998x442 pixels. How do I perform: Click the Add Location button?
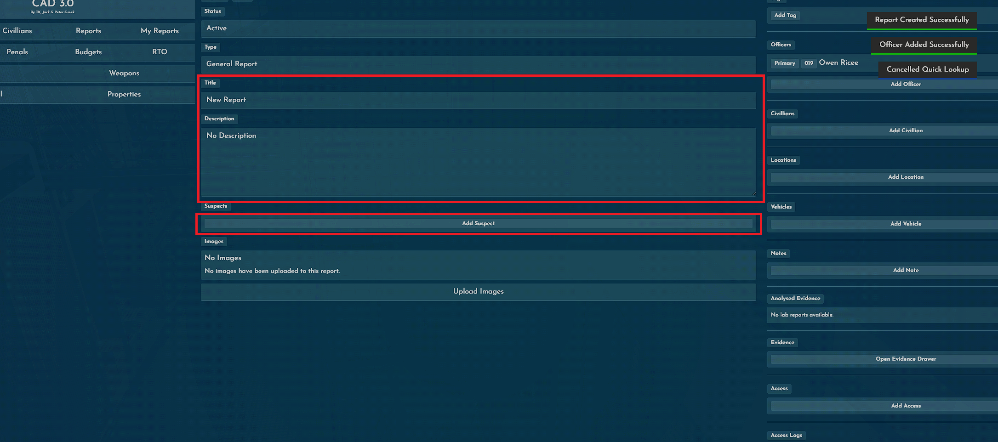pos(905,177)
